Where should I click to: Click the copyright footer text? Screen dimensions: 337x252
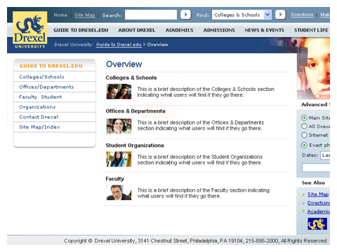(x=195, y=241)
